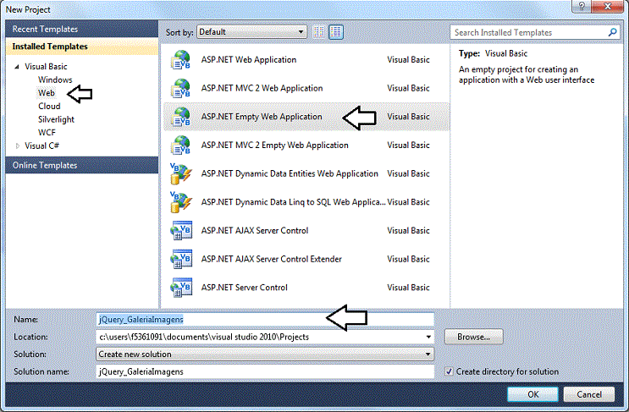Viewport: 629px width, 412px height.
Task: Select ASP.NET Server Control name
Action: tap(245, 288)
